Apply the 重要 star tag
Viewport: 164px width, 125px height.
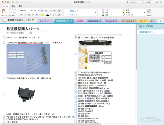126,10
